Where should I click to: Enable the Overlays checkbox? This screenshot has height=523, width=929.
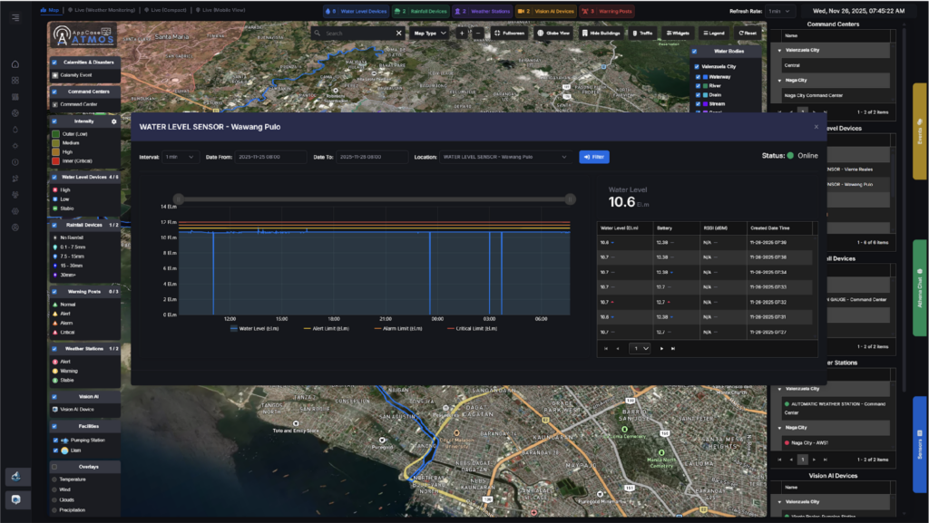click(54, 467)
